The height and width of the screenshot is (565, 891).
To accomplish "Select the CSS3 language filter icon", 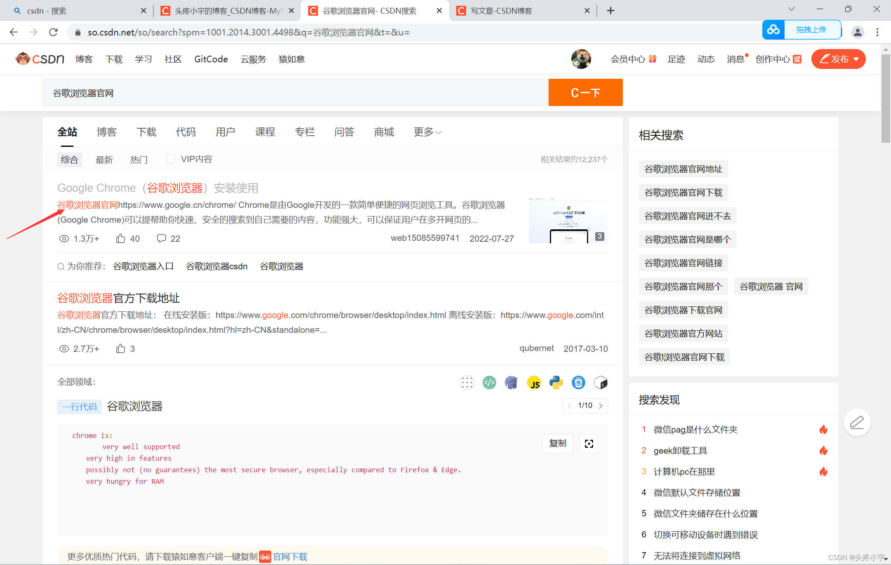I will point(578,383).
